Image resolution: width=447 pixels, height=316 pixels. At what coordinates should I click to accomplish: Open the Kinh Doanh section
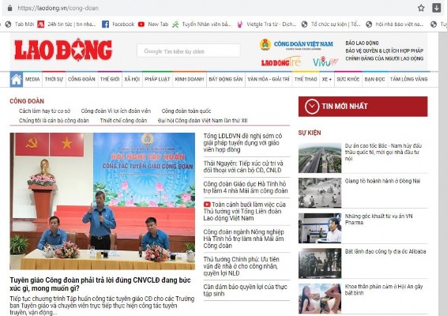click(190, 79)
